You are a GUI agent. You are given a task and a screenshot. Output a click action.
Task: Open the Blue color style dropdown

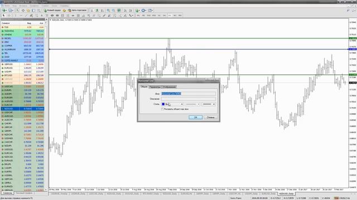[x=172, y=104]
